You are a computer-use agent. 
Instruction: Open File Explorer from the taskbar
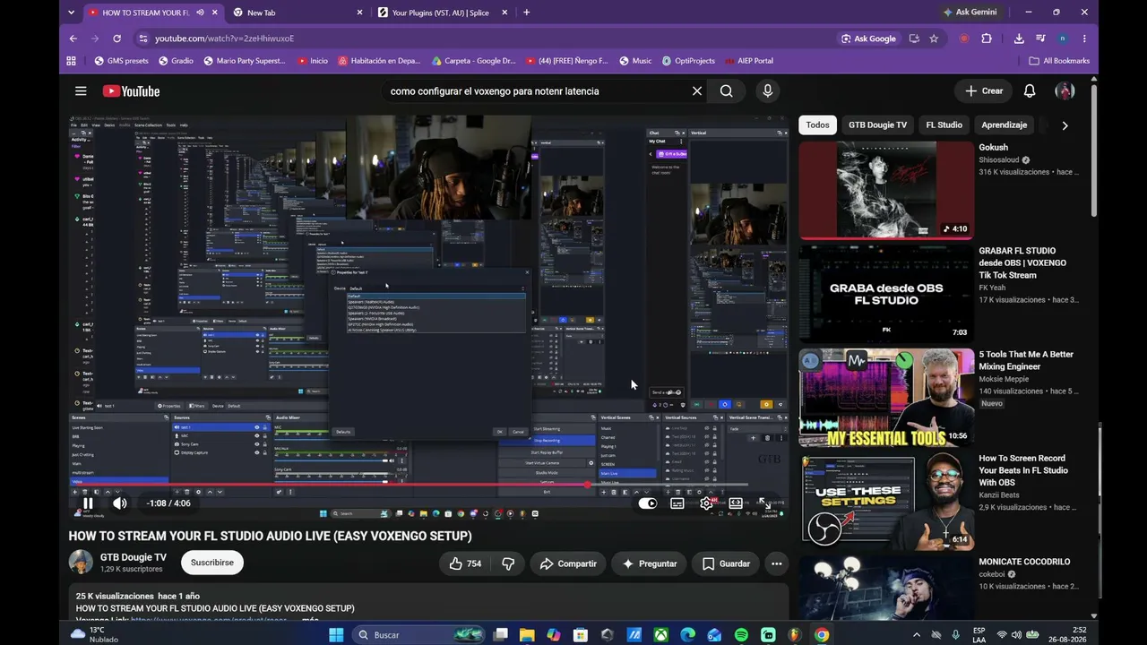pyautogui.click(x=527, y=635)
